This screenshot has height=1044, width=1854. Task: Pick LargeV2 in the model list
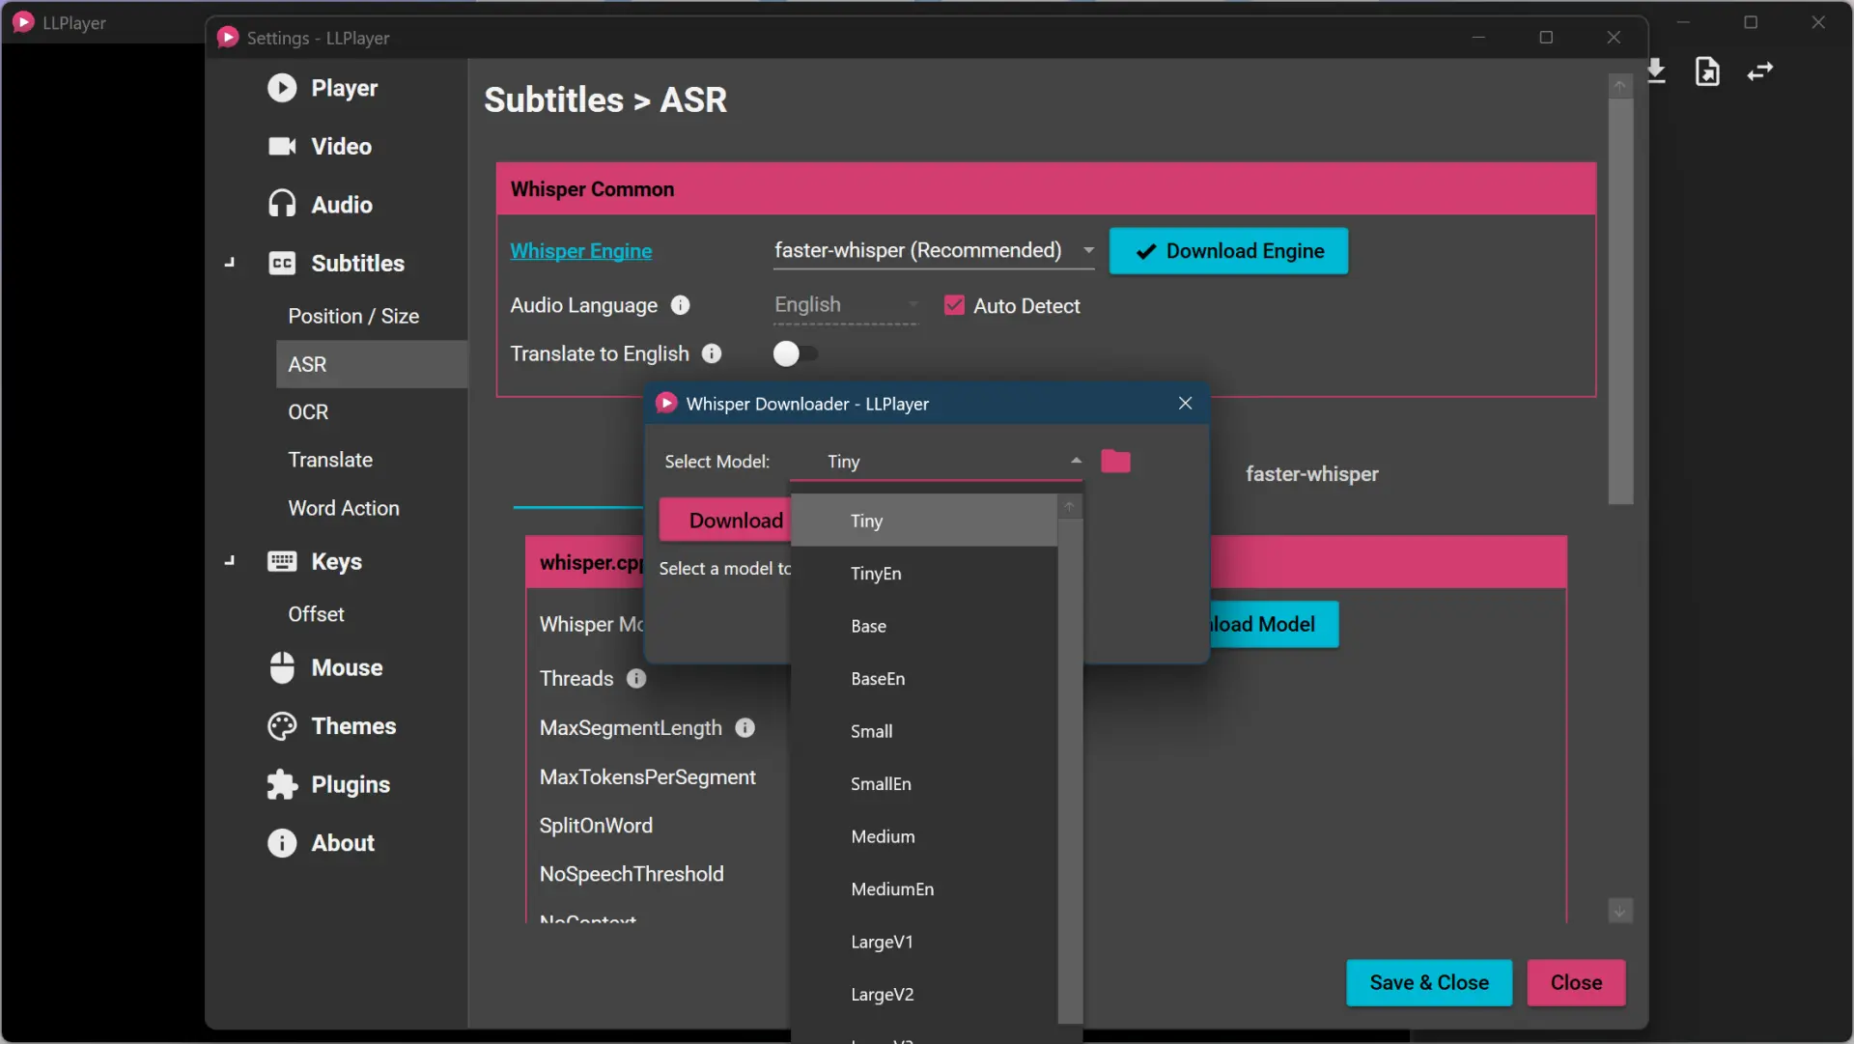(924, 995)
